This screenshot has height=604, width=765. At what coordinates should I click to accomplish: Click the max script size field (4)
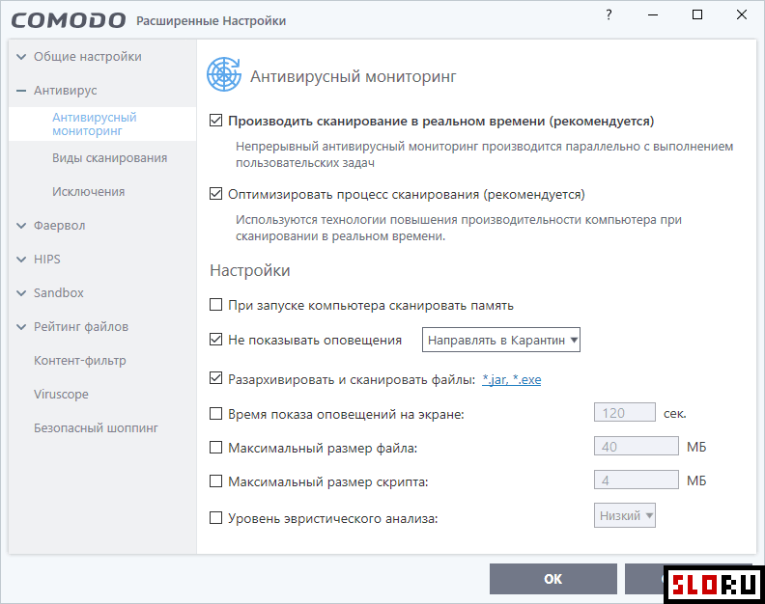(x=637, y=480)
